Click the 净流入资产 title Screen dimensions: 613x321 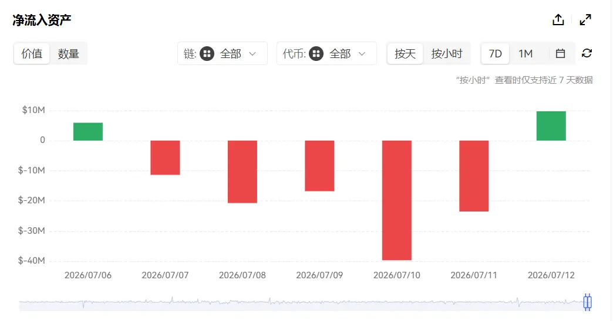[42, 20]
